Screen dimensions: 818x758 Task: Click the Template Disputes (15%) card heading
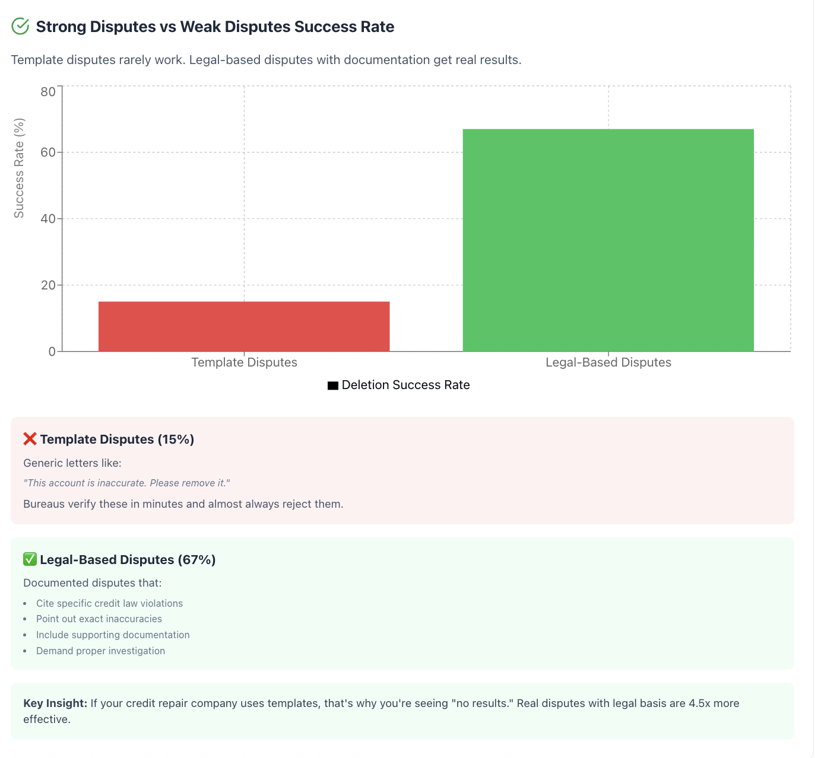point(117,439)
